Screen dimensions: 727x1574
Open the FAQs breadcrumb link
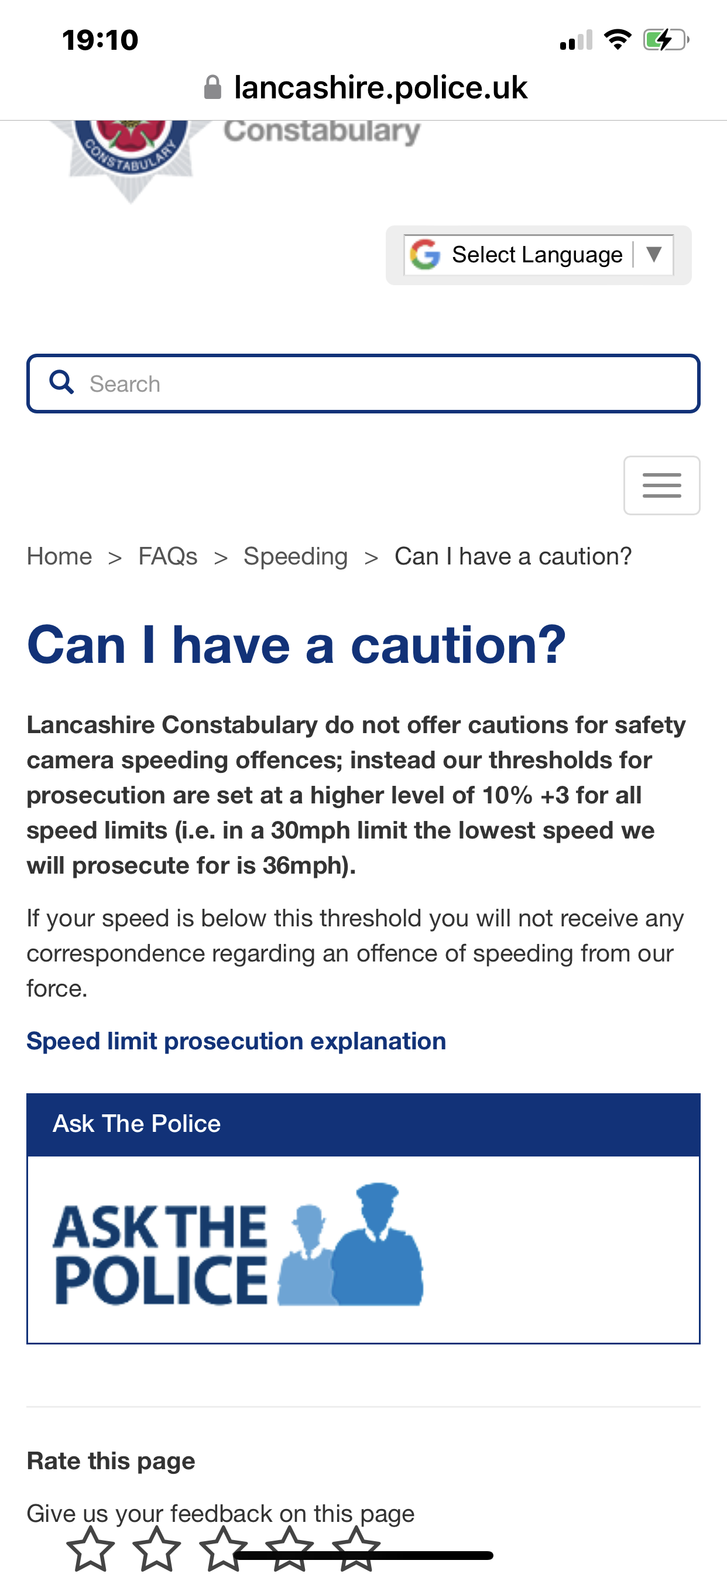tap(168, 556)
